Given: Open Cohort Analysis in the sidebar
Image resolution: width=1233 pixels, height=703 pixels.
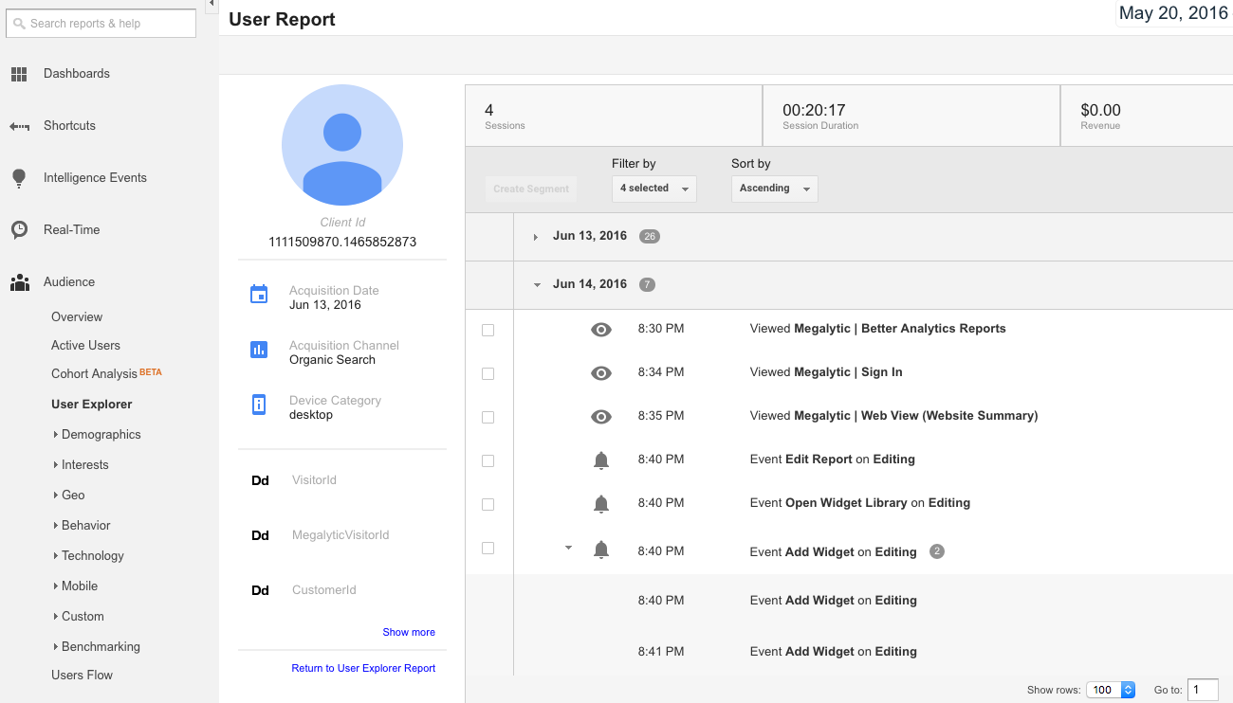Looking at the screenshot, I should [x=94, y=374].
